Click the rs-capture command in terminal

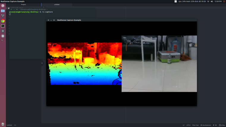pos(47,12)
